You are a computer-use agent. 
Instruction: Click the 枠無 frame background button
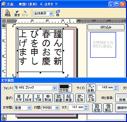click(121, 98)
